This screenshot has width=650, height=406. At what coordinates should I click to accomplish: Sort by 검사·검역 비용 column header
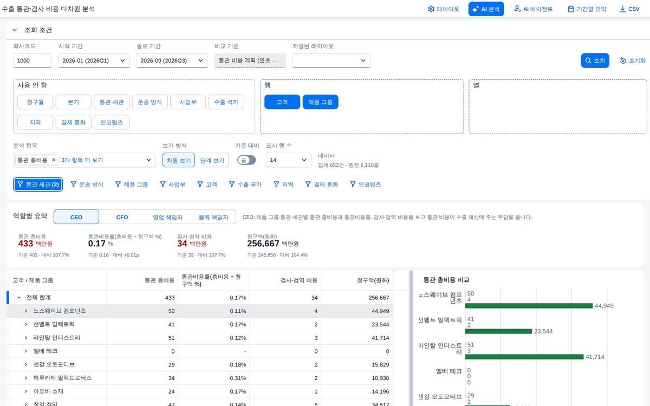285,280
